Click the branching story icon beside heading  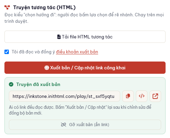pos(7,7)
